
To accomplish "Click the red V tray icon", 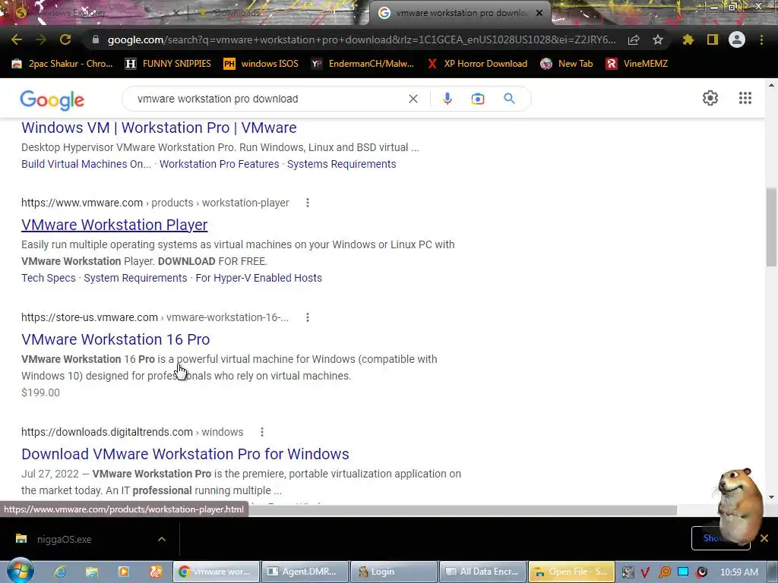I will pos(645,572).
